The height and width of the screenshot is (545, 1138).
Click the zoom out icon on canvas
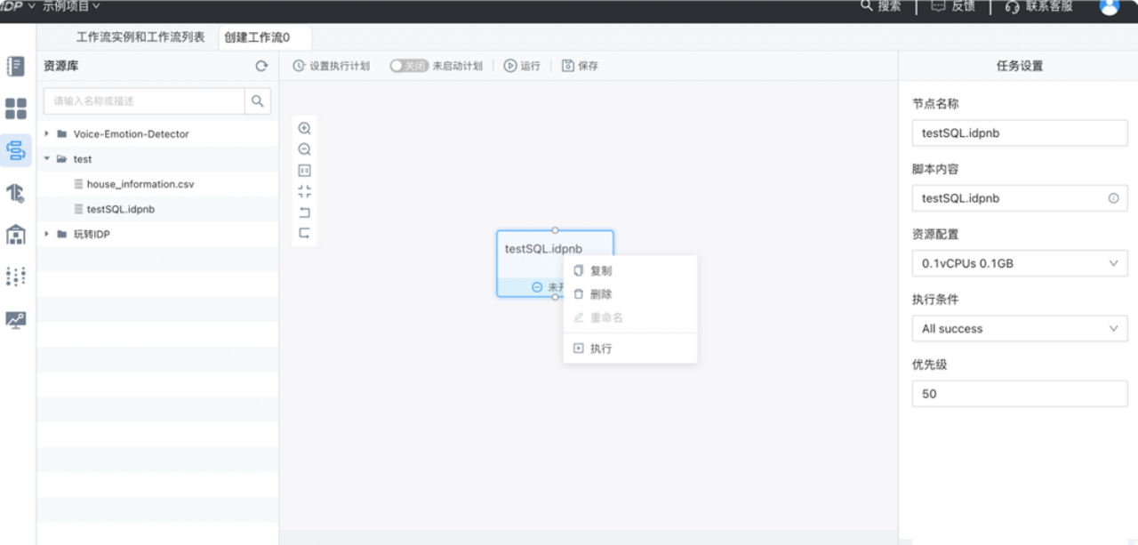tap(304, 149)
